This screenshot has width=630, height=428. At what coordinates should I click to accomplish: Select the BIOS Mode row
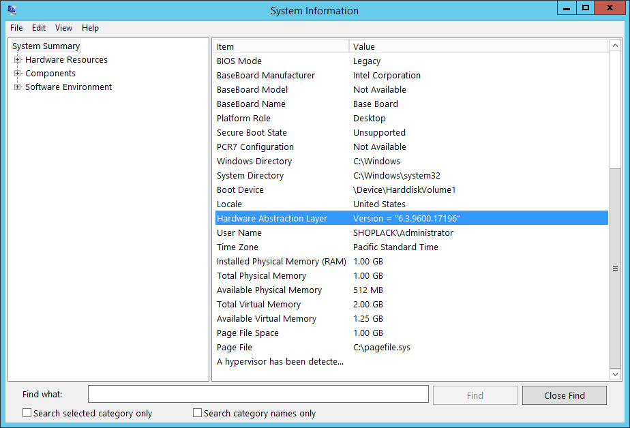(411, 61)
